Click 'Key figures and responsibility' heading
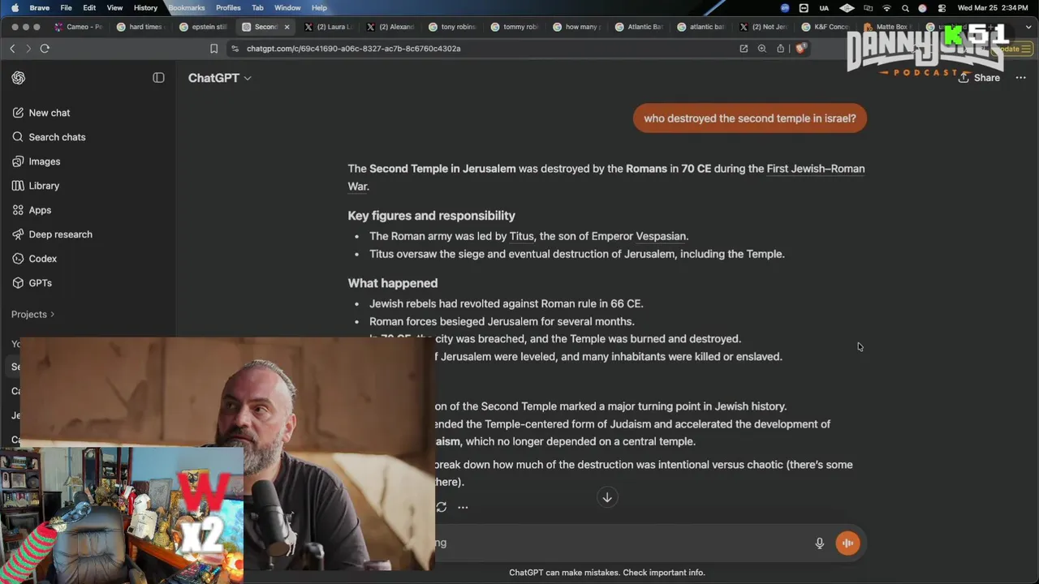The width and height of the screenshot is (1039, 584). point(432,216)
